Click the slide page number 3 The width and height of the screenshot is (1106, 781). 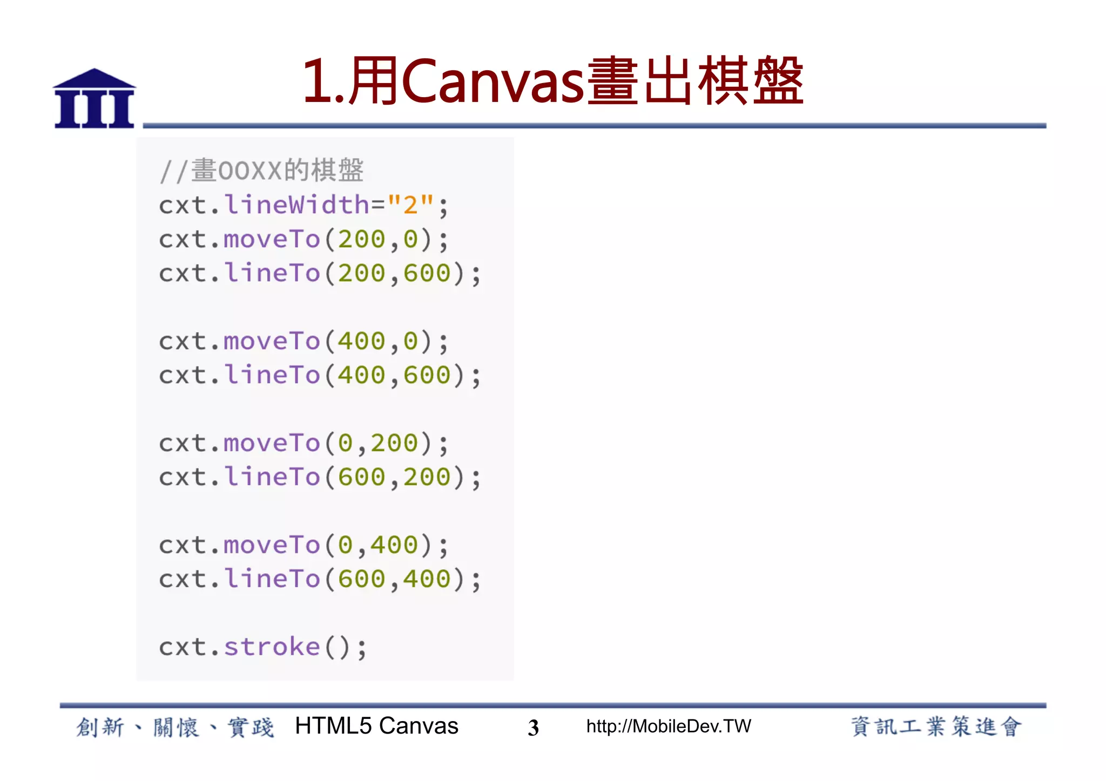[534, 728]
